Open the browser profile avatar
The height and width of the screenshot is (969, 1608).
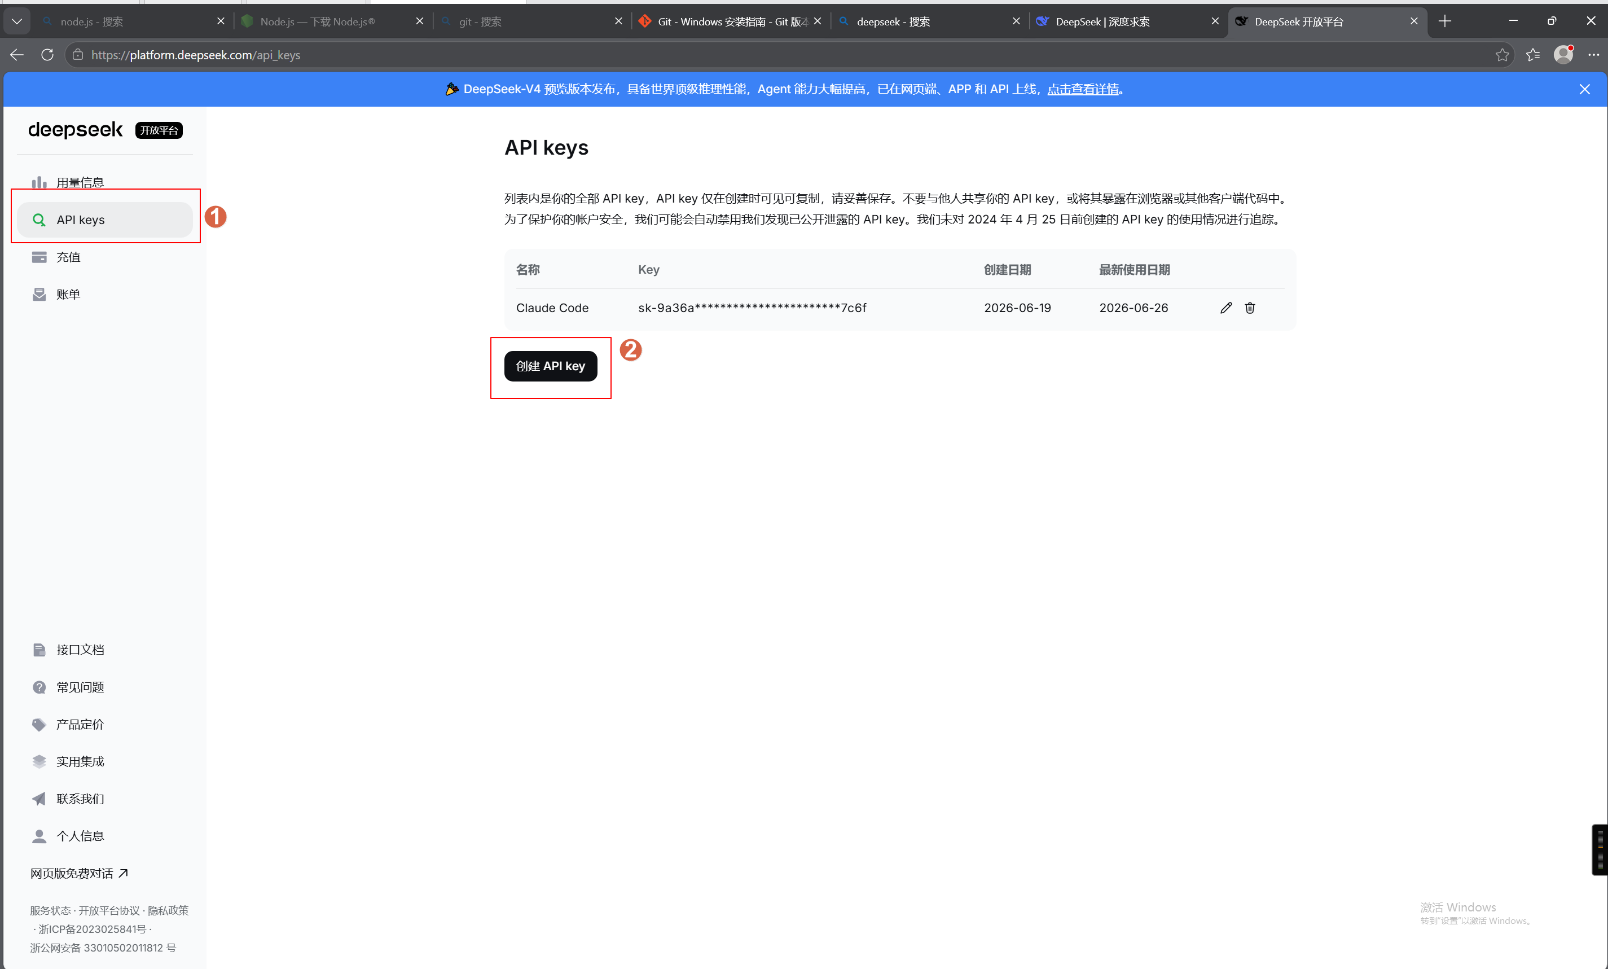click(1563, 55)
